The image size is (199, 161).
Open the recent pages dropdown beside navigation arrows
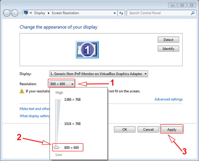click(x=21, y=13)
